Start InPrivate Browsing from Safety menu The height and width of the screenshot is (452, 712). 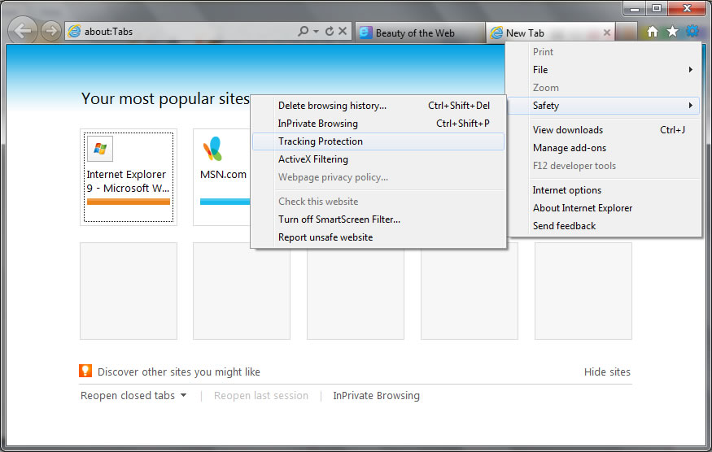click(x=378, y=124)
